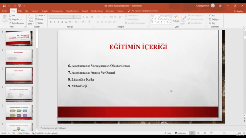This screenshot has height=138, width=246.
Task: Adjust zoom slider handle
Action: click(x=224, y=133)
